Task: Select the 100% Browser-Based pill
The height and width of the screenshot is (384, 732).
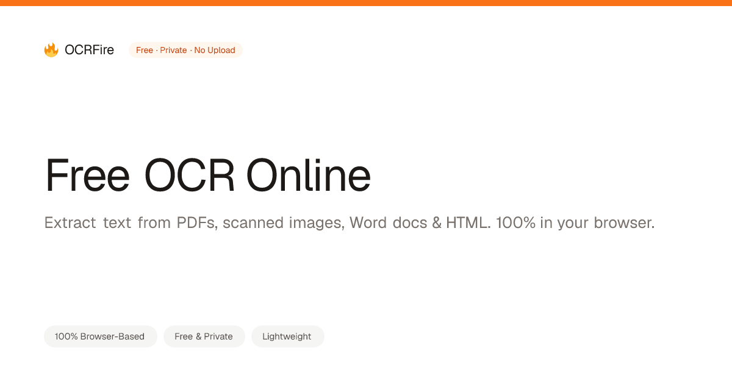Action: 100,336
